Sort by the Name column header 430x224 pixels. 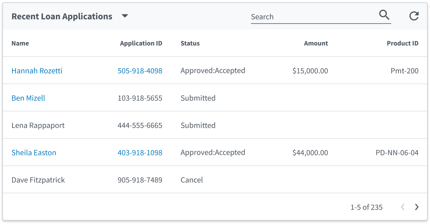20,43
